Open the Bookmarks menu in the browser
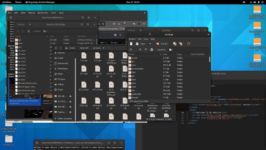 43,13
